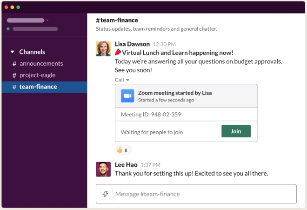Open Lee Hao's profile photo
Viewport: 307px width, 210px height.
click(x=103, y=169)
